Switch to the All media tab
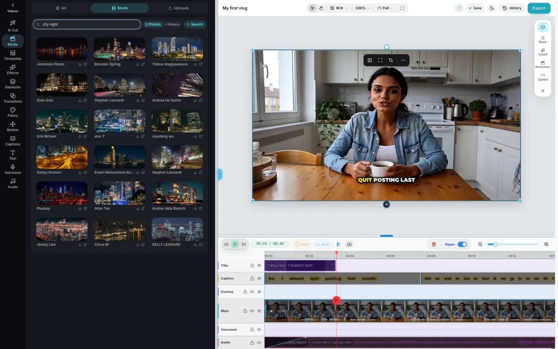 [61, 8]
